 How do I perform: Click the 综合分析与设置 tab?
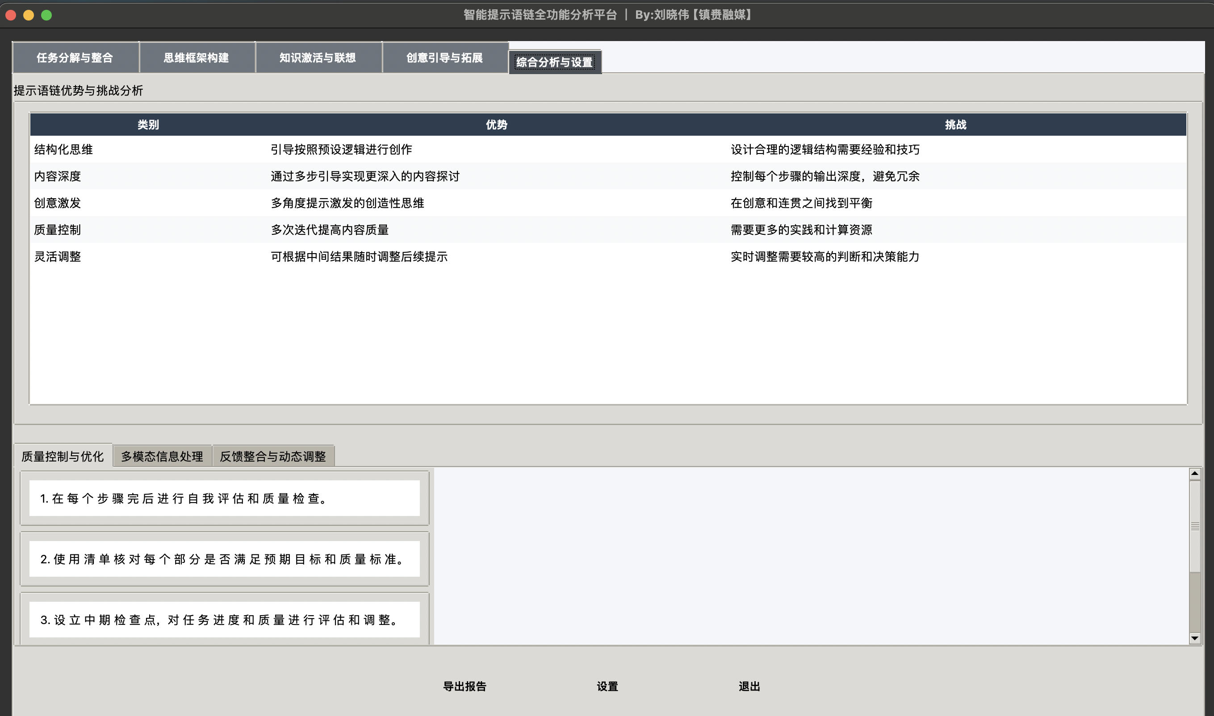point(555,62)
